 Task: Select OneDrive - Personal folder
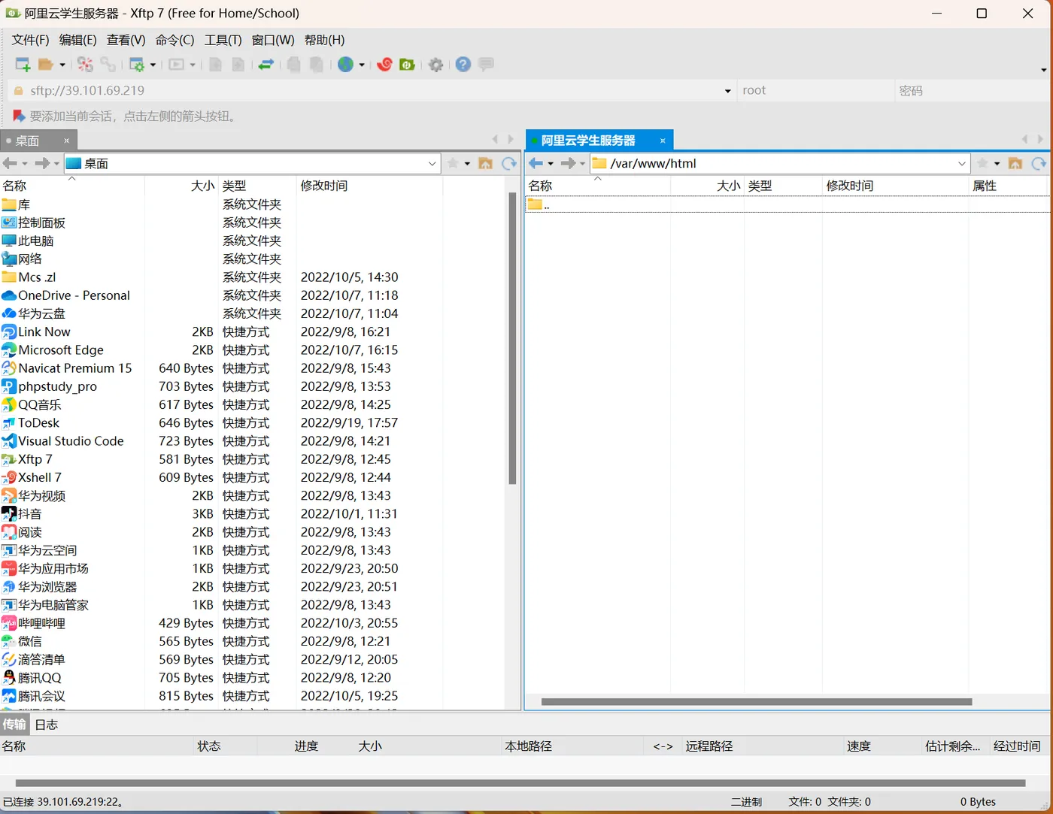point(74,295)
